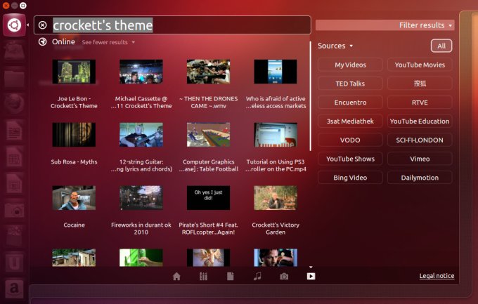This screenshot has width=478, height=304.
Task: Click See fewer results expander
Action: (108, 42)
